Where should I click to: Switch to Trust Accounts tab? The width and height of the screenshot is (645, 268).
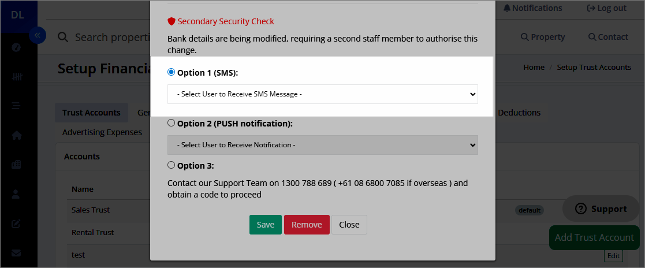(91, 113)
